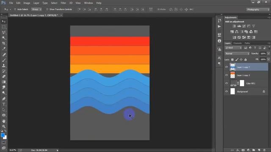Open the Actions panel play icon

click(x=219, y=26)
